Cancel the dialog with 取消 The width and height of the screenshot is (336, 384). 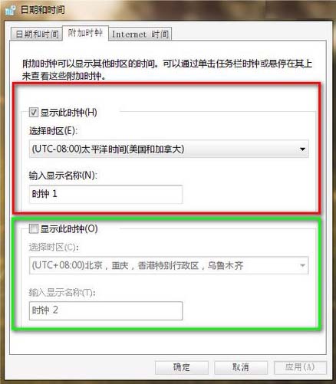pyautogui.click(x=241, y=367)
